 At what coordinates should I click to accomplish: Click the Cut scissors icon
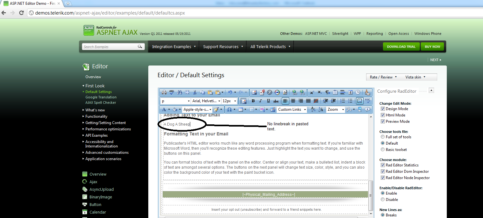coord(195,92)
